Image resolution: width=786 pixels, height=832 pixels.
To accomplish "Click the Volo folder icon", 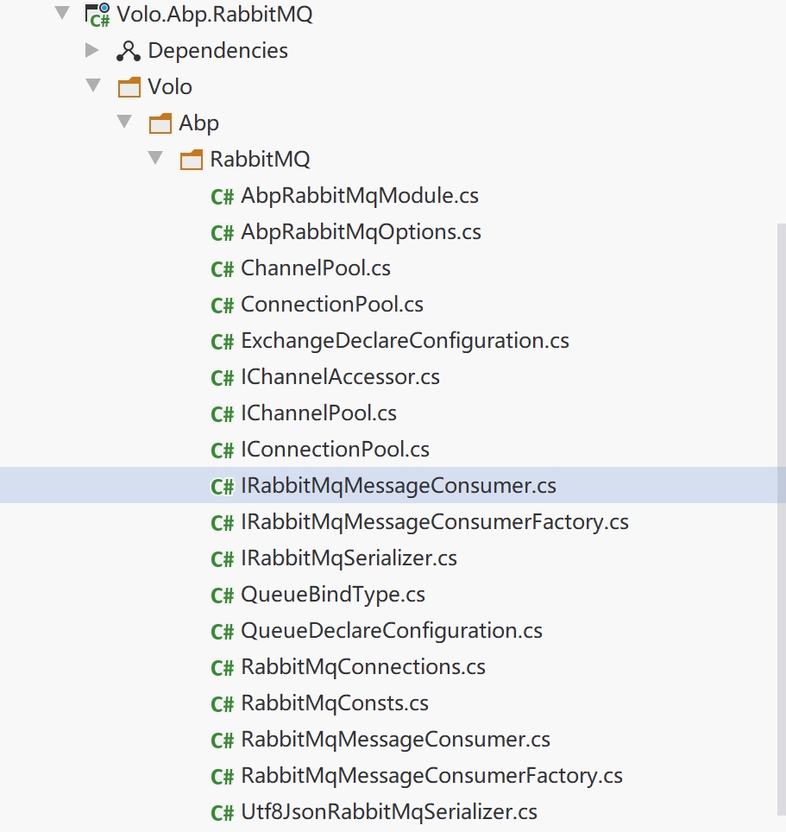I will point(129,87).
